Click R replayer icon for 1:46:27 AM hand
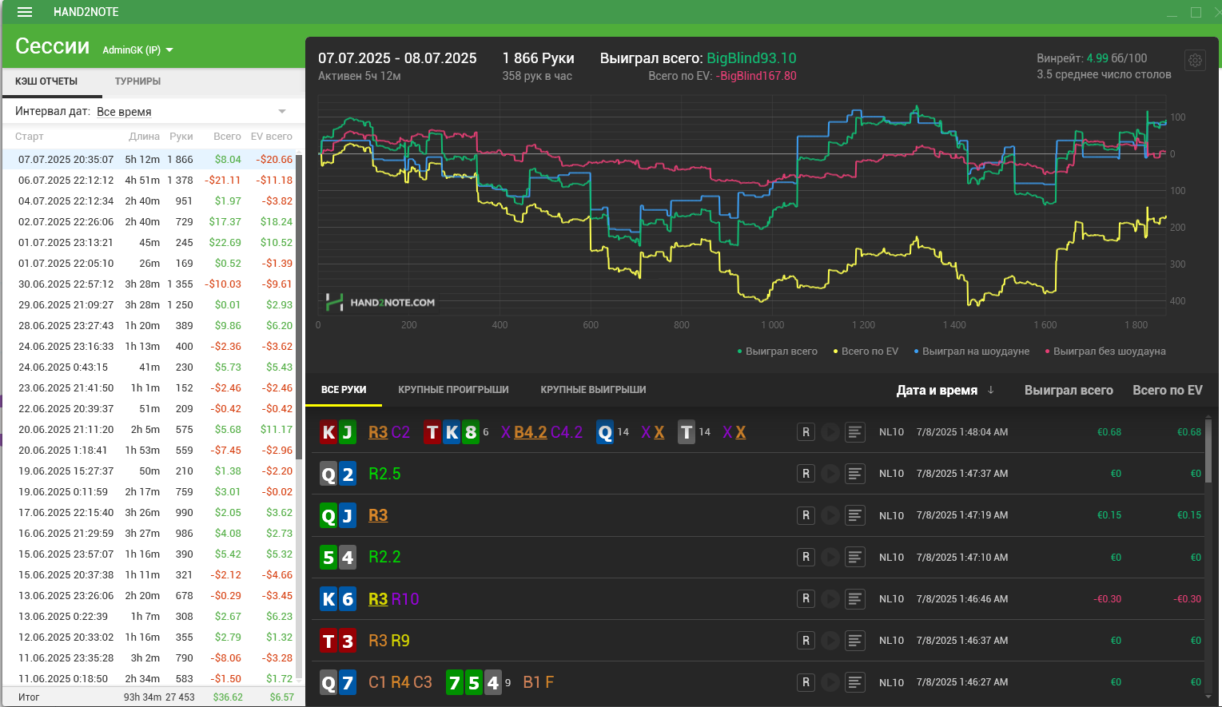This screenshot has width=1222, height=707. pos(806,682)
